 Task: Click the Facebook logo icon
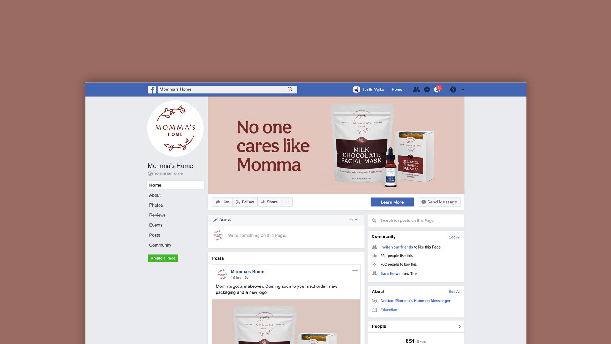(152, 89)
